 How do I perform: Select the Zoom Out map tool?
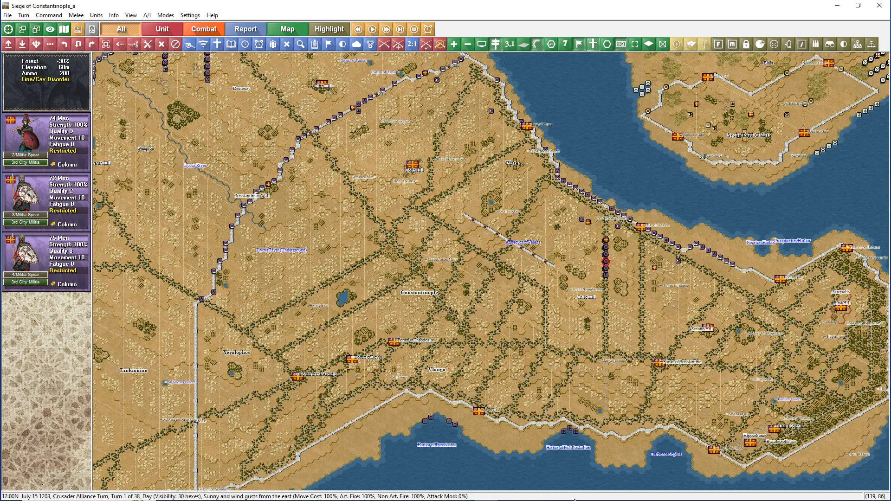click(468, 44)
